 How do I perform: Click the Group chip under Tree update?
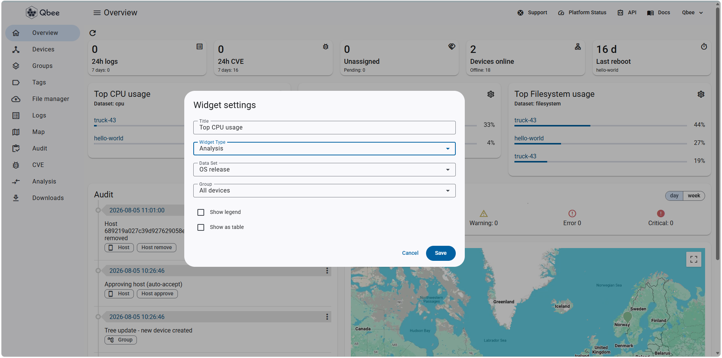pyautogui.click(x=121, y=340)
